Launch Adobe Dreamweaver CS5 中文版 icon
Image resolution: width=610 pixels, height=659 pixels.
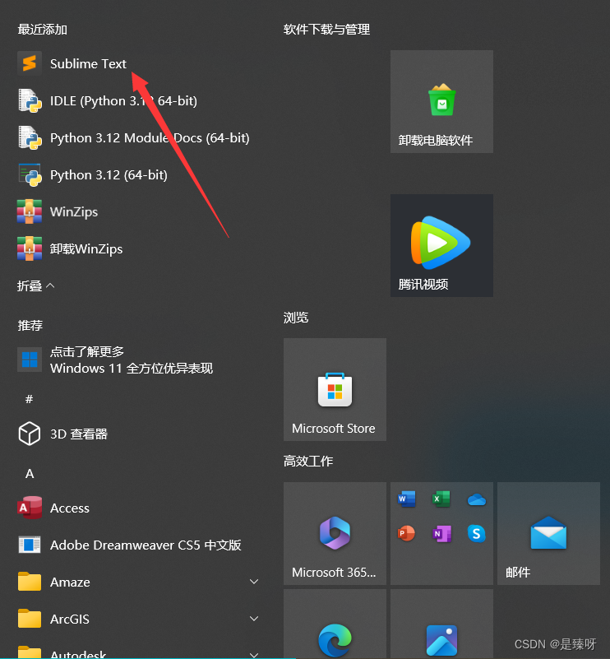(x=30, y=545)
